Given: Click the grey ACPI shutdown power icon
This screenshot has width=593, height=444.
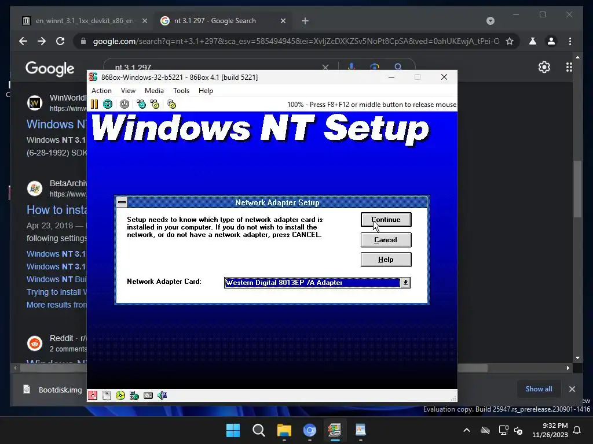Looking at the screenshot, I should (125, 104).
